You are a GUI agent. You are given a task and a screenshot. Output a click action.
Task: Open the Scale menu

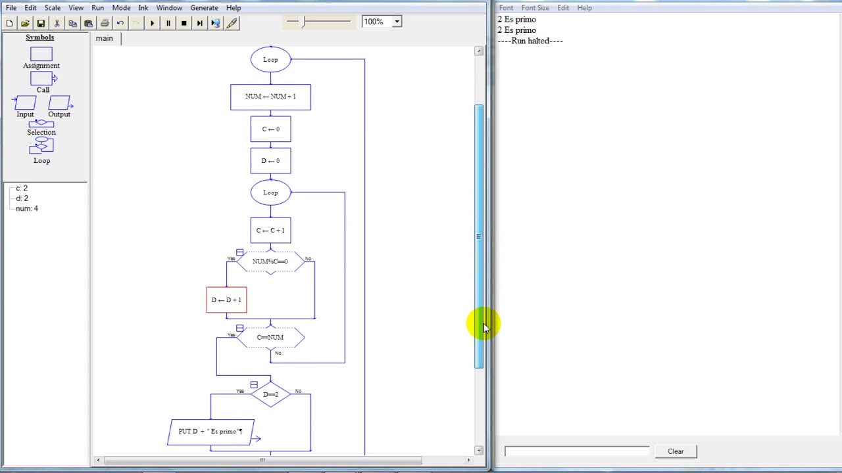(x=53, y=8)
